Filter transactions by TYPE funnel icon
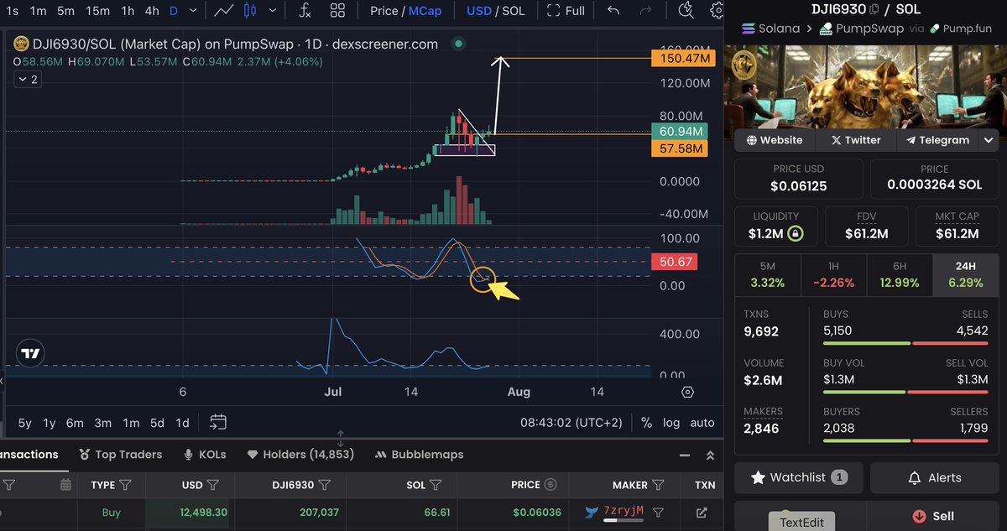 point(125,484)
